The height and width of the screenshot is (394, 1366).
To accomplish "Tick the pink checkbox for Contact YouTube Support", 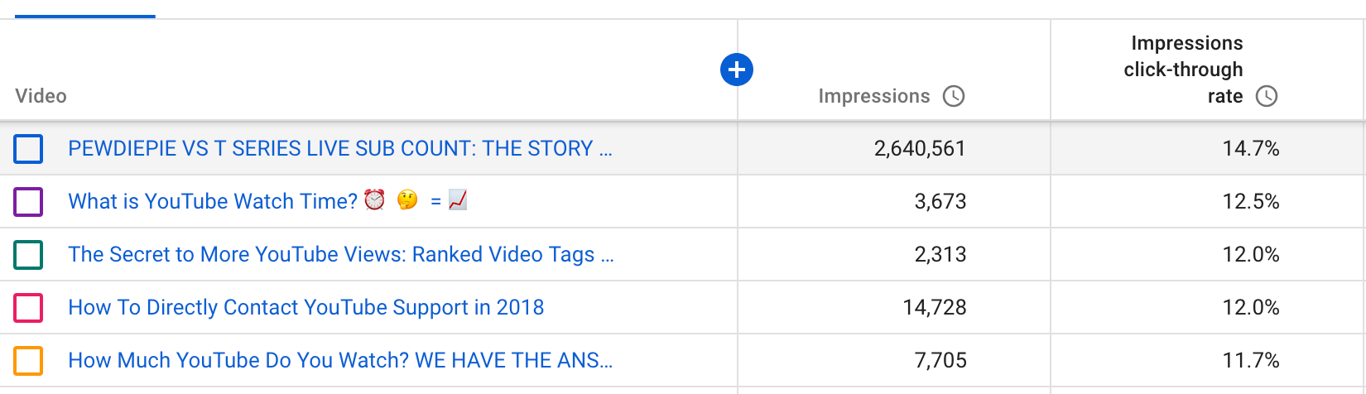I will [x=28, y=308].
